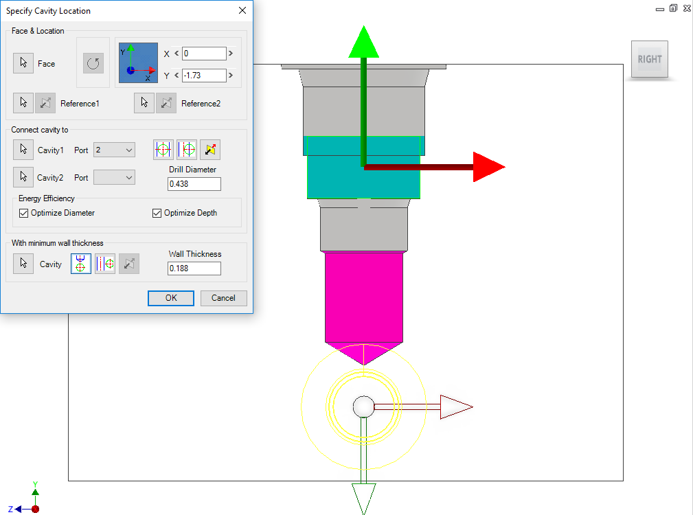This screenshot has height=515, width=693.
Task: Click the RIGHT view orientation button
Action: 648,59
